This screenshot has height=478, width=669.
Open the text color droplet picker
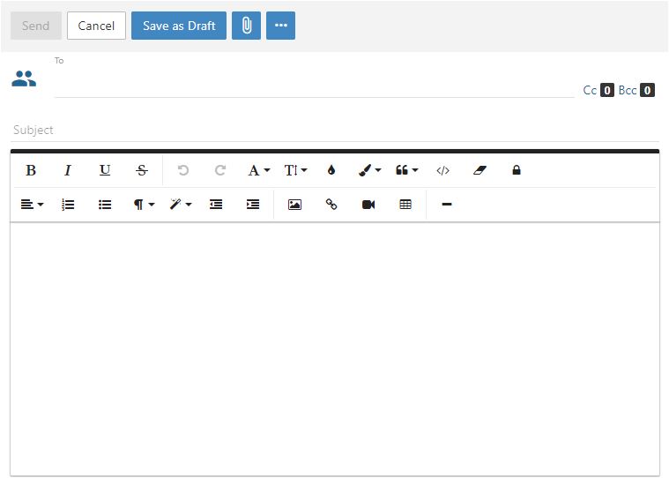click(331, 170)
